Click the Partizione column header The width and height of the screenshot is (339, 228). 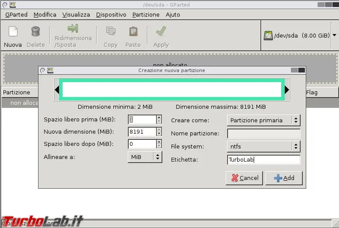20,93
